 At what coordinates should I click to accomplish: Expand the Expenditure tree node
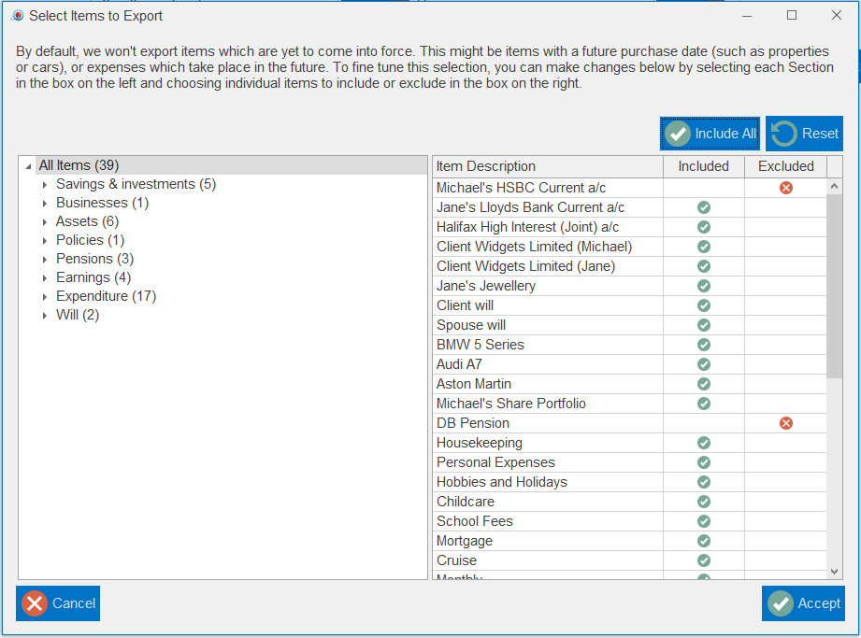tap(45, 297)
